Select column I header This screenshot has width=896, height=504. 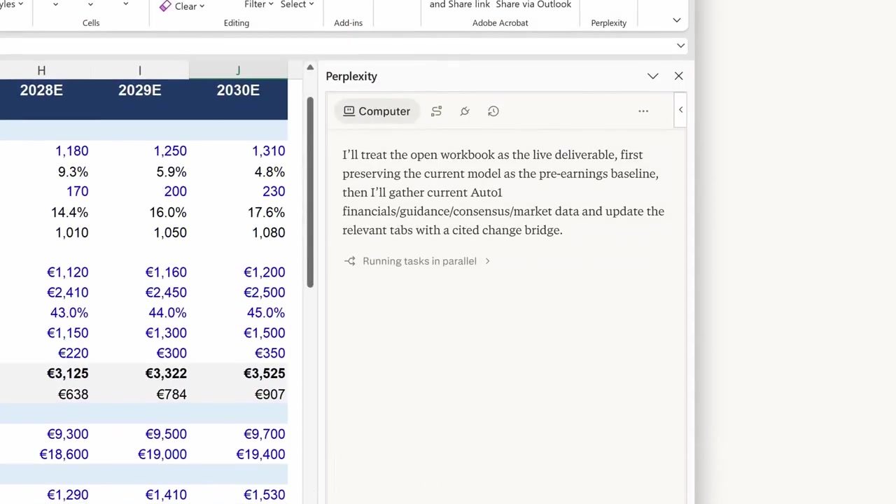click(x=140, y=71)
